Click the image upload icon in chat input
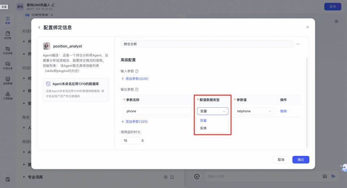 [x=325, y=176]
